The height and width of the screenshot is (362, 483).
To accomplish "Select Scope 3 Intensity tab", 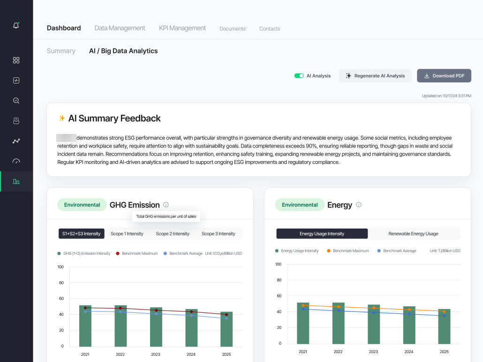I will (218, 234).
